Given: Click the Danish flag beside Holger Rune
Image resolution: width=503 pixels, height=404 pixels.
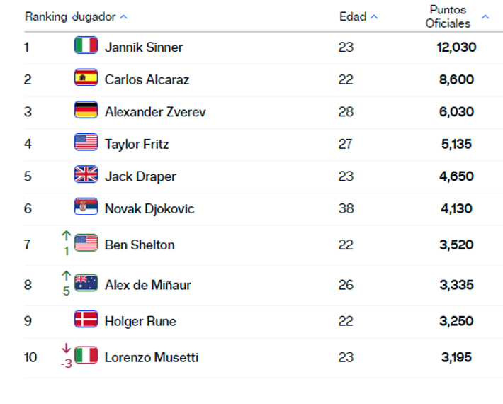Looking at the screenshot, I should click(86, 320).
